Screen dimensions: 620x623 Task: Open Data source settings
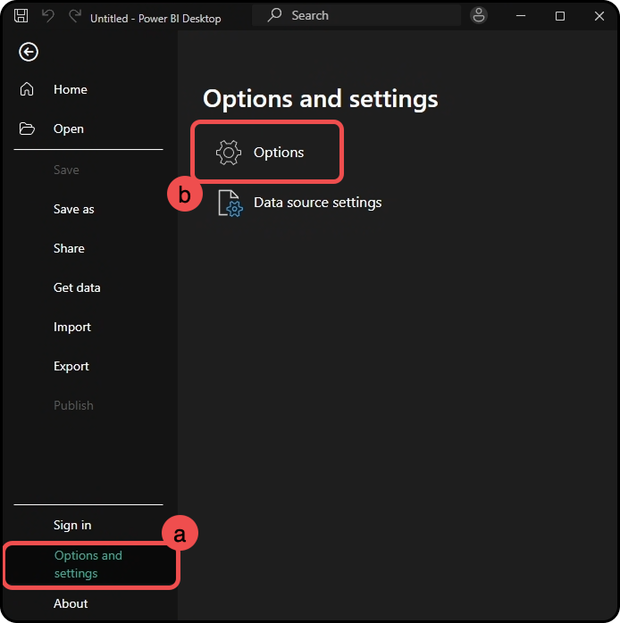click(318, 203)
